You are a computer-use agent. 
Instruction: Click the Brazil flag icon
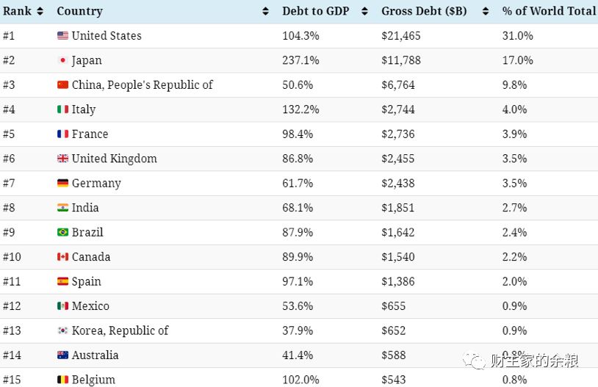(62, 232)
